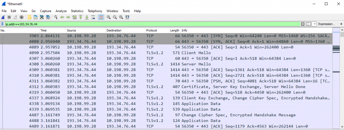Reload this capture file
The height and width of the screenshot is (130, 344).
coord(48,17)
